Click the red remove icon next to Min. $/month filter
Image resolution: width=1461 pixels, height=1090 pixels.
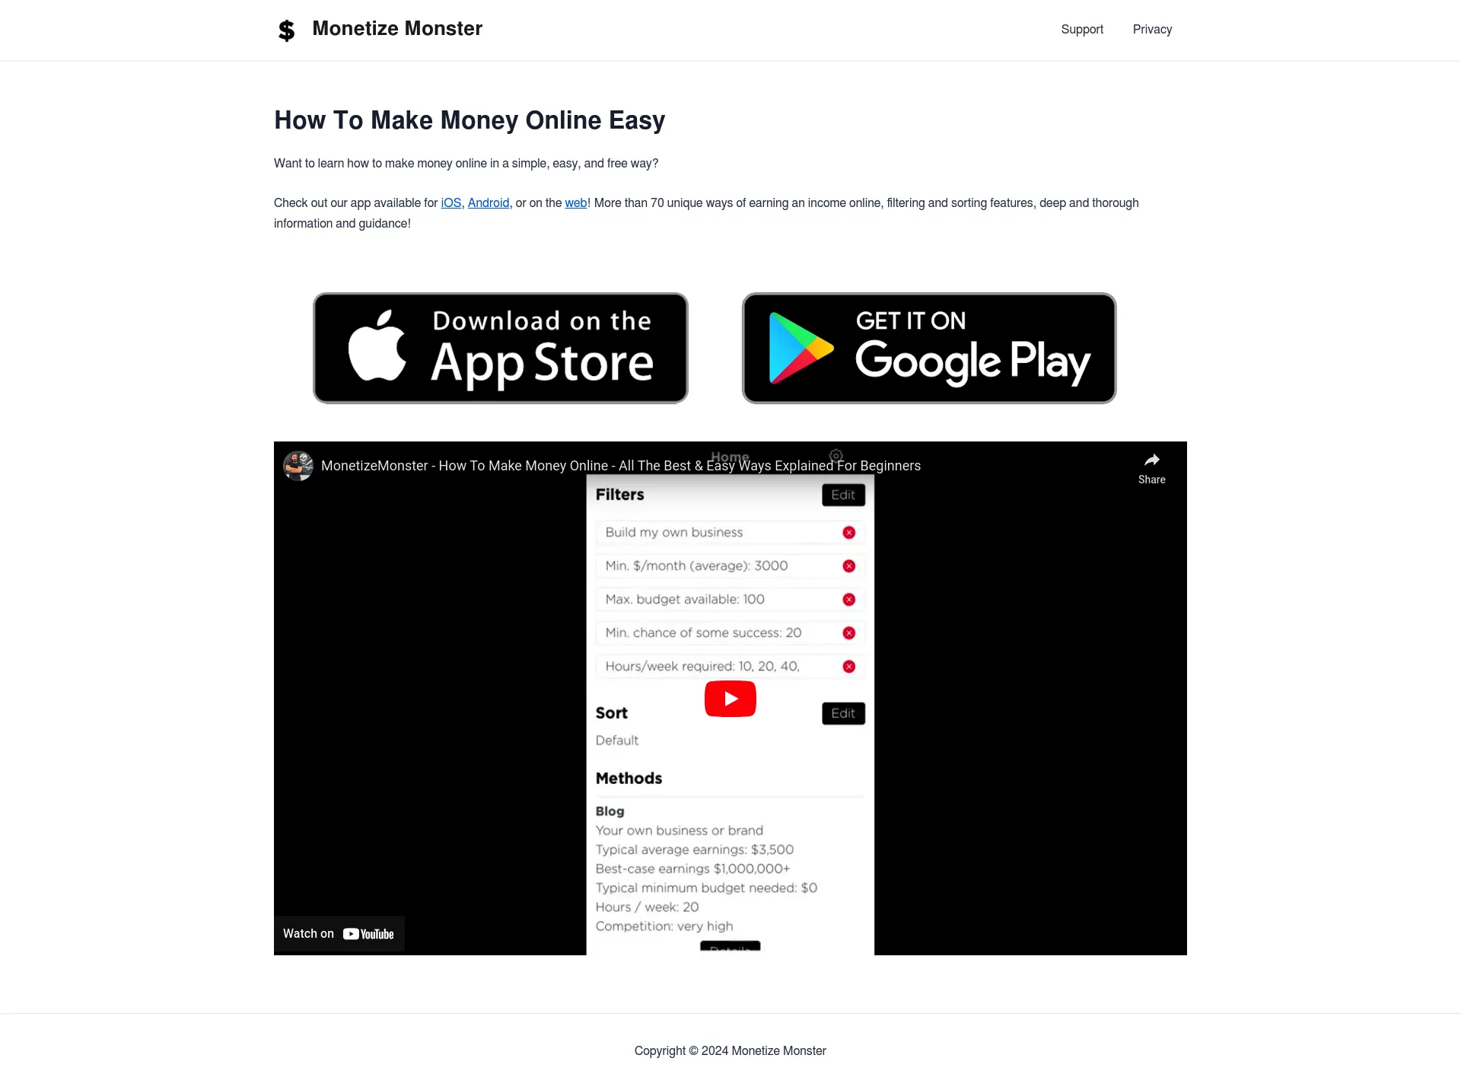click(848, 566)
